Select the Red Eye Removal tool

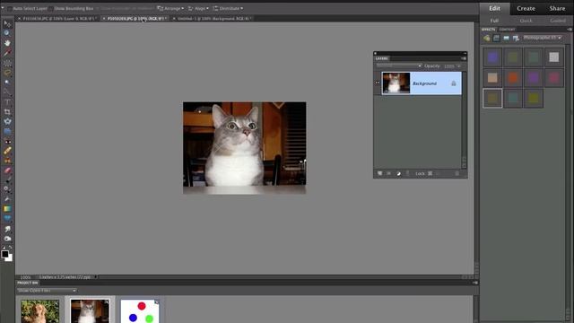(x=7, y=141)
